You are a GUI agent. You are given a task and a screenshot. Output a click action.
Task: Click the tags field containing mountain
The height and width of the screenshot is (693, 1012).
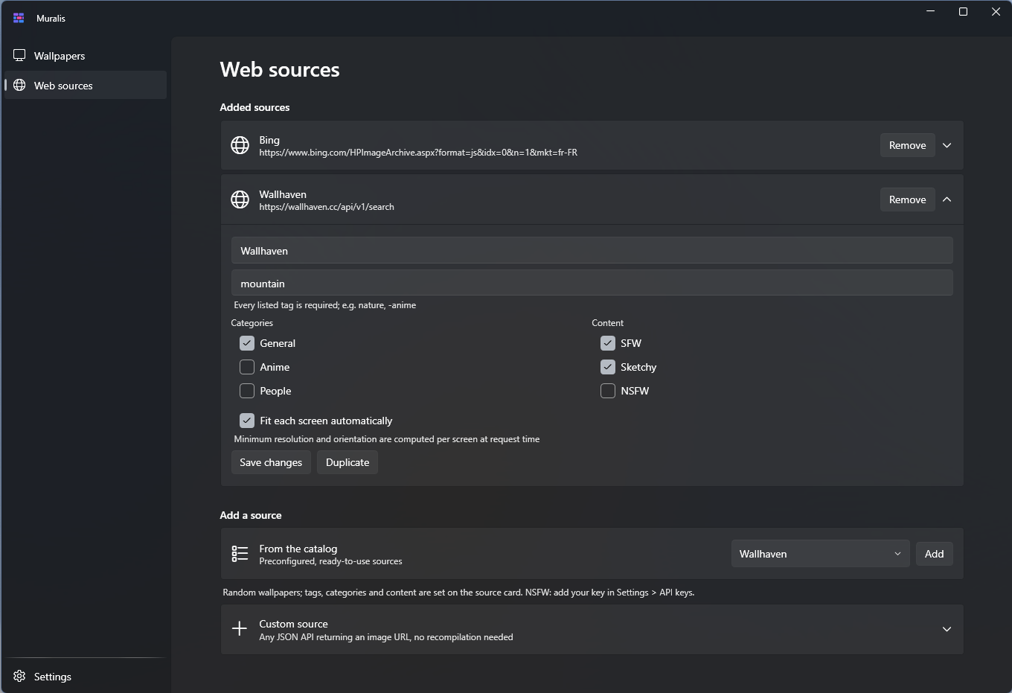pos(592,283)
